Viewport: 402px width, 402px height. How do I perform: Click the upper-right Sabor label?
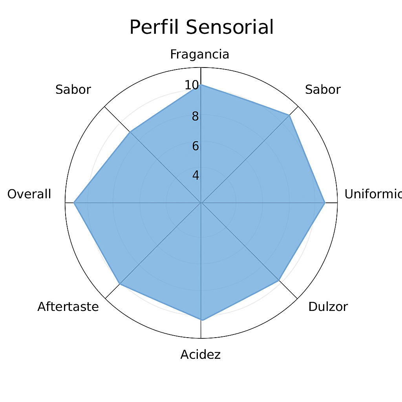[323, 90]
